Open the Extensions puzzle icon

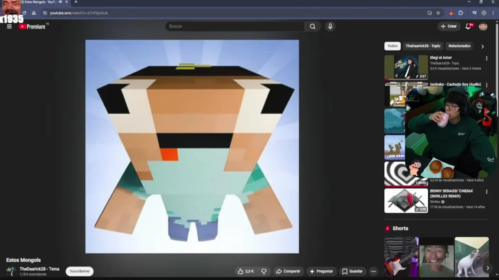pyautogui.click(x=461, y=13)
